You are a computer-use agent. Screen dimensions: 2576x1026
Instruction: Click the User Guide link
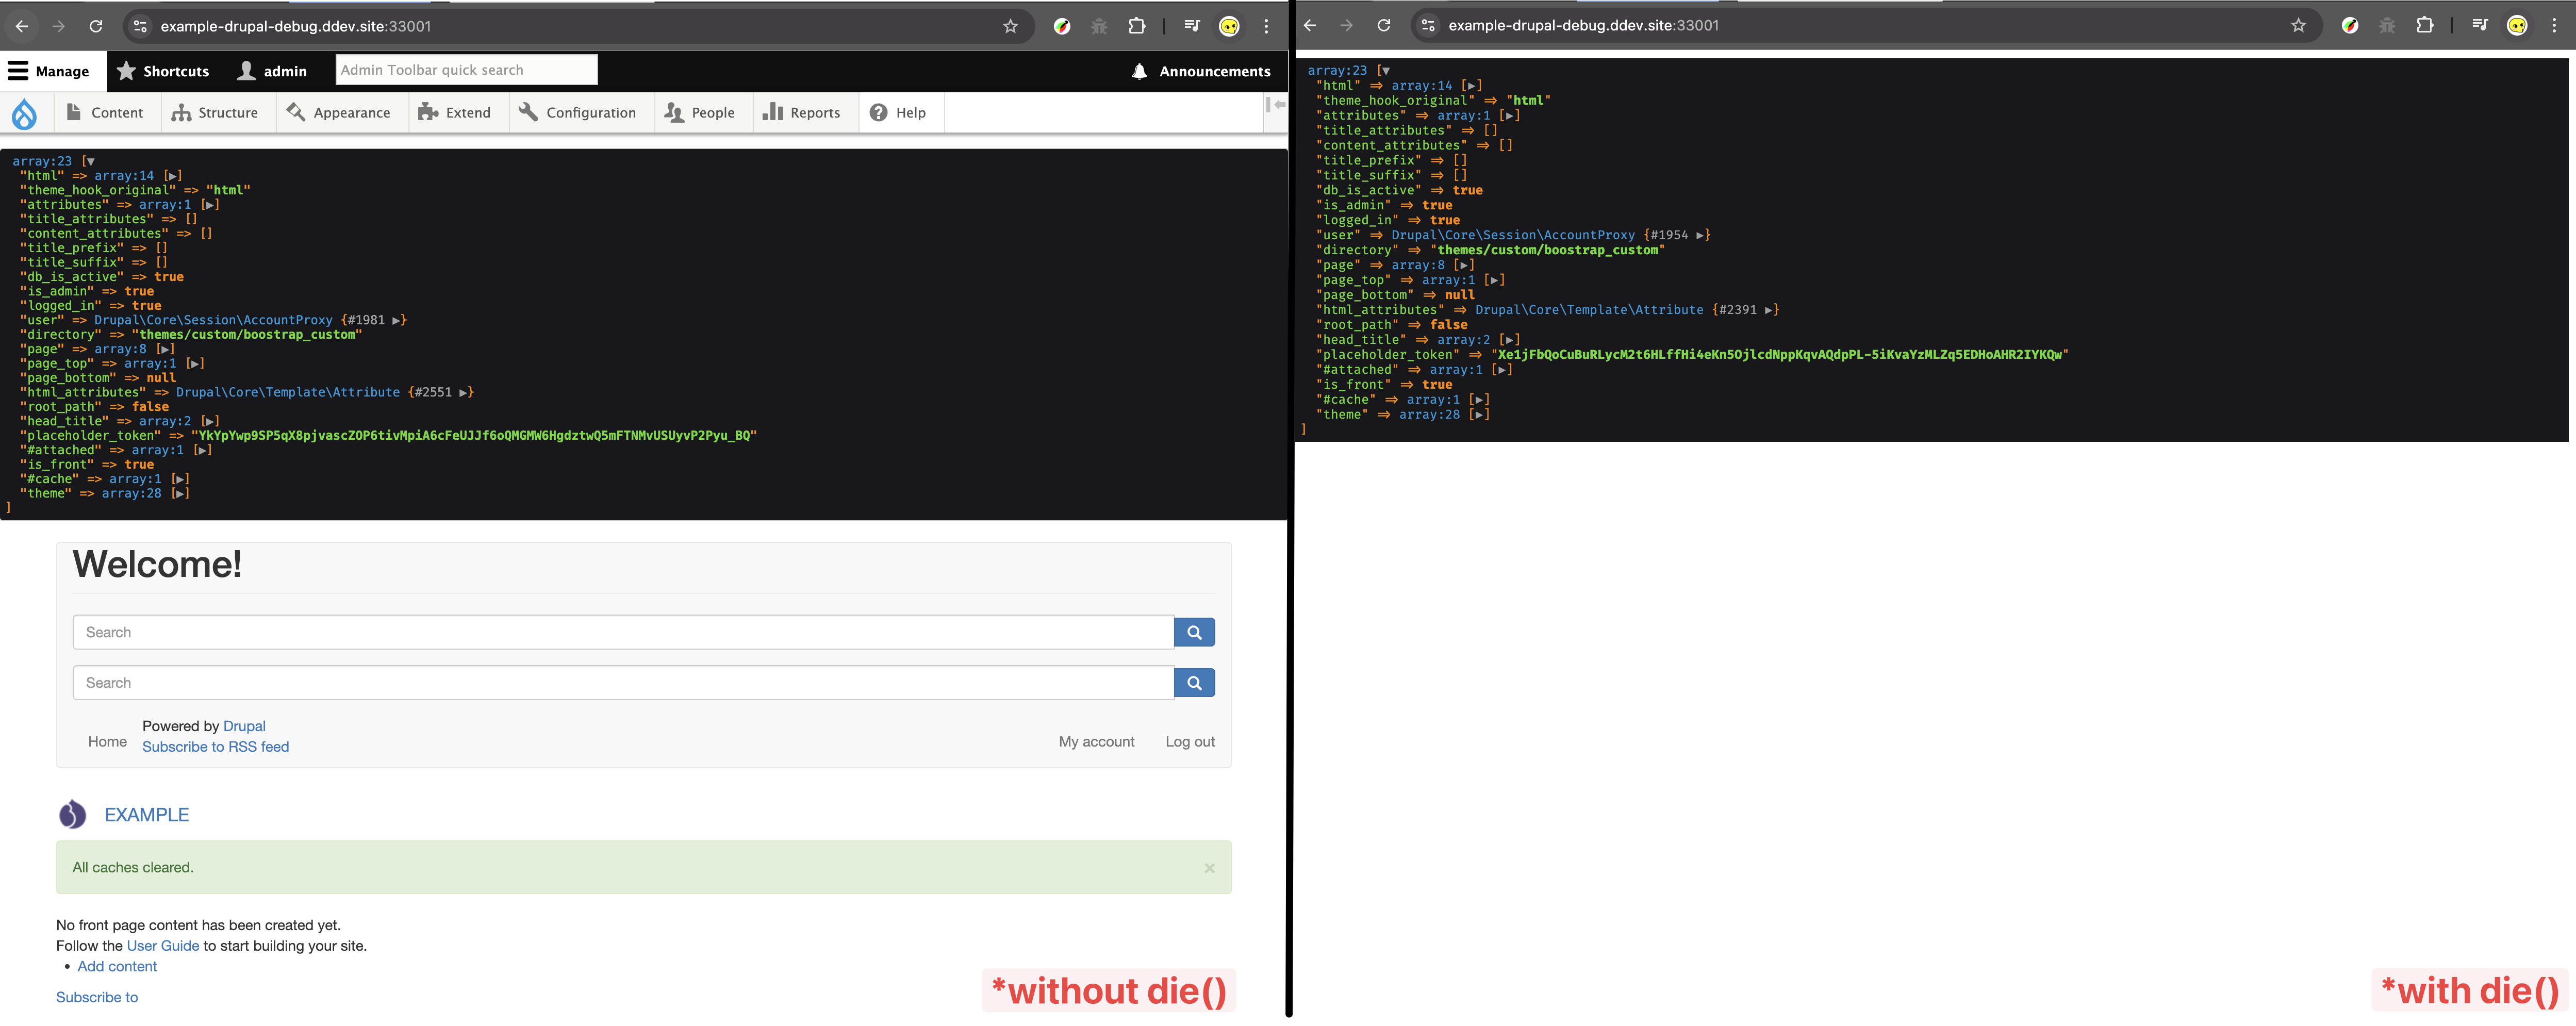pos(163,946)
